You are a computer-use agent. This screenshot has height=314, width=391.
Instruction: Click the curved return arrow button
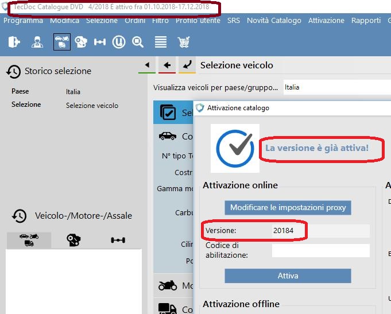click(x=187, y=65)
